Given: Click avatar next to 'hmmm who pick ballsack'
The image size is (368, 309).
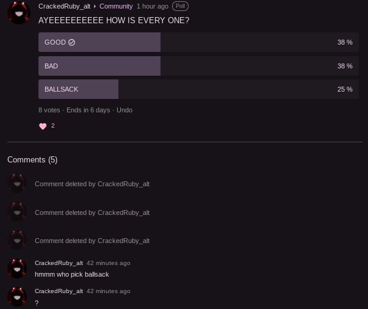Looking at the screenshot, I should (x=17, y=269).
